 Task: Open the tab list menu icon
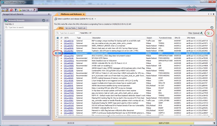(x=214, y=14)
